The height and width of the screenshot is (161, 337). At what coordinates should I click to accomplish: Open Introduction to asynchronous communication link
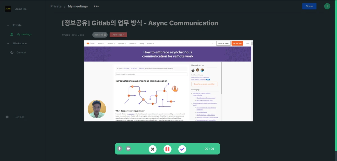point(202,94)
